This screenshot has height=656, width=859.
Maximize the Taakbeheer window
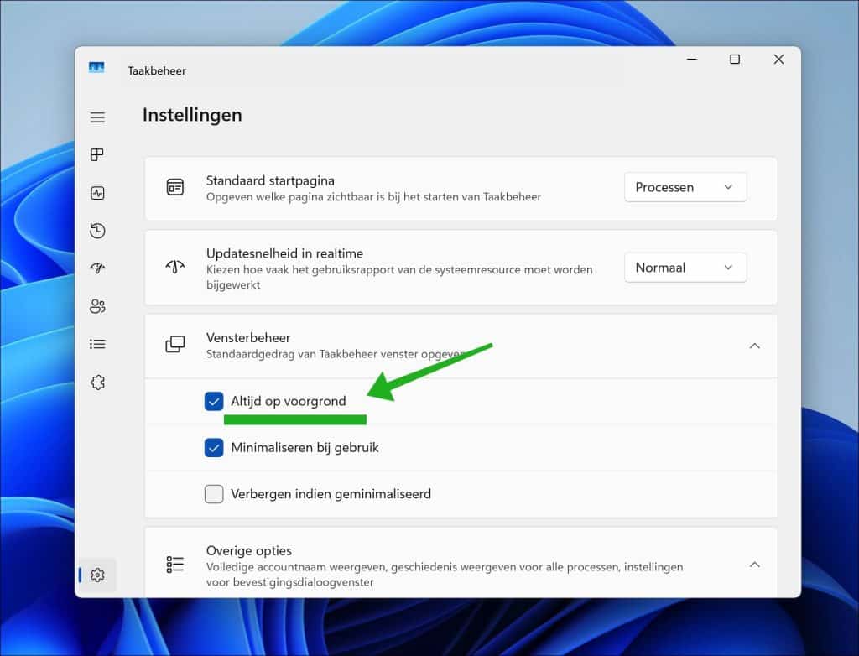point(735,60)
